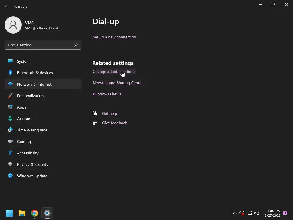Click the Network & internet Wi-Fi icon
The image size is (293, 220).
10,84
